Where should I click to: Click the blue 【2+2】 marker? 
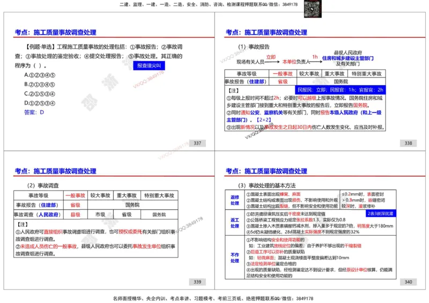(263, 120)
